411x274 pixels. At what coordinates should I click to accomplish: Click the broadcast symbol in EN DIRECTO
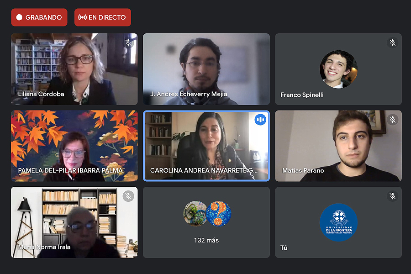[x=82, y=17]
